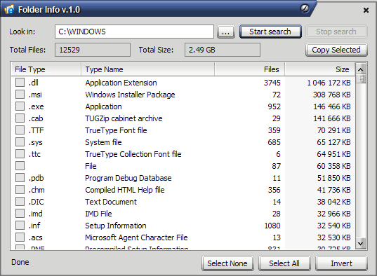The height and width of the screenshot is (276, 377).
Task: Click the round pen icon in title bar
Action: coord(305,8)
